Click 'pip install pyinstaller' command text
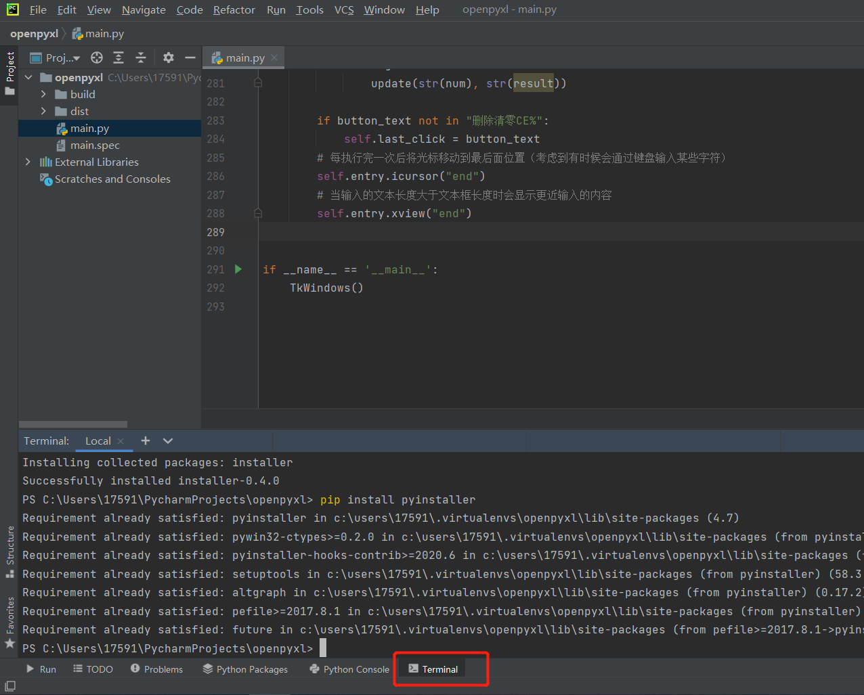This screenshot has height=695, width=864. pyautogui.click(x=398, y=499)
